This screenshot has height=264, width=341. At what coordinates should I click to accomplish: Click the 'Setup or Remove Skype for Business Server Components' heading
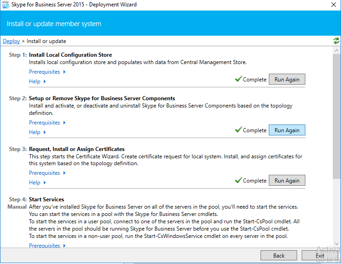pyautogui.click(x=102, y=98)
